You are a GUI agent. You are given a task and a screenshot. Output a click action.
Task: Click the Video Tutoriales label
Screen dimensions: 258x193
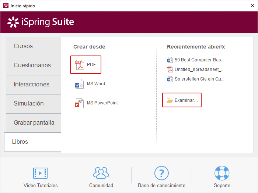[41, 185]
